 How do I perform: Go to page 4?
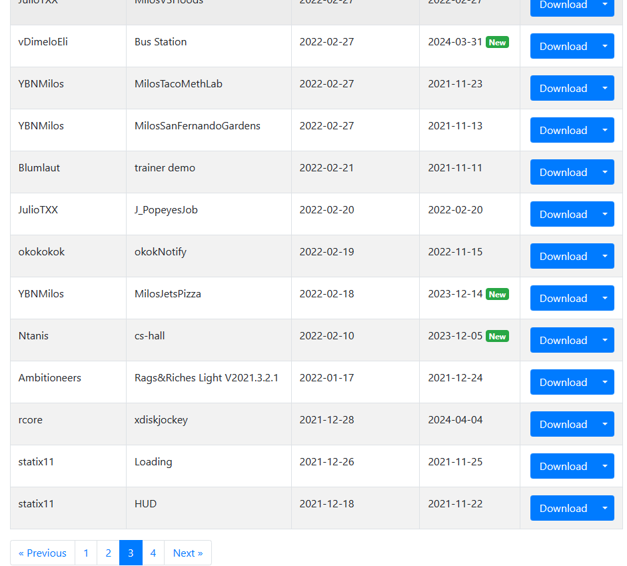(153, 553)
